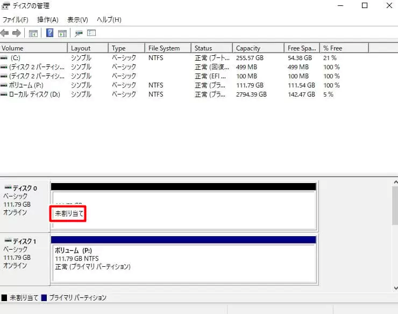
Task: Open the 操作(A) menu
Action: coord(48,20)
